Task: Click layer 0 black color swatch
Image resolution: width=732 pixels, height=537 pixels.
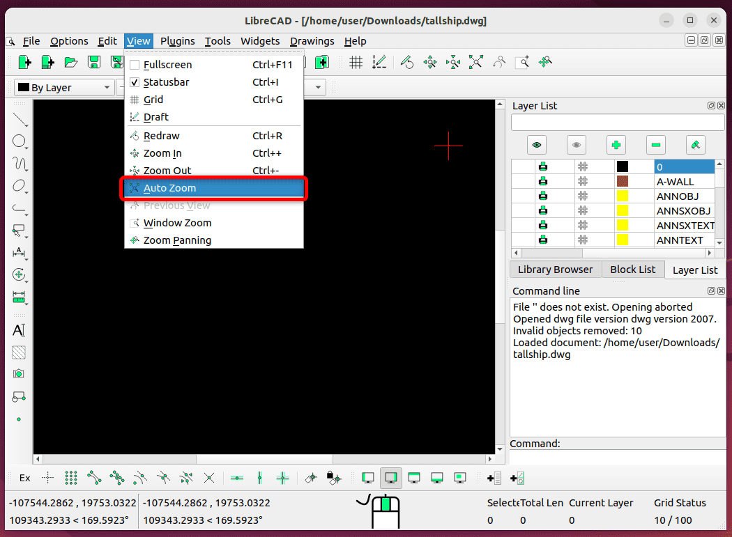Action: coord(623,166)
